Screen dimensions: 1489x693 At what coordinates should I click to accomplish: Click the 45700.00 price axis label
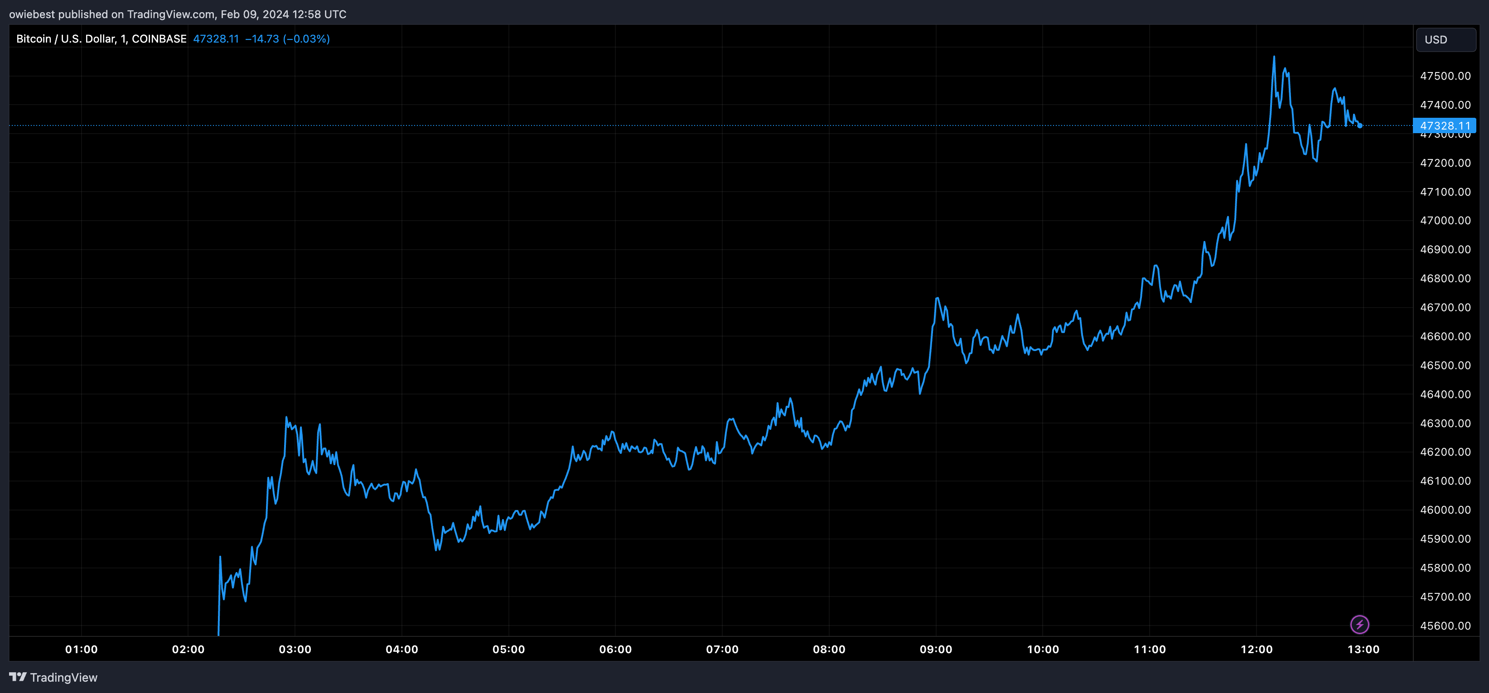click(1445, 597)
